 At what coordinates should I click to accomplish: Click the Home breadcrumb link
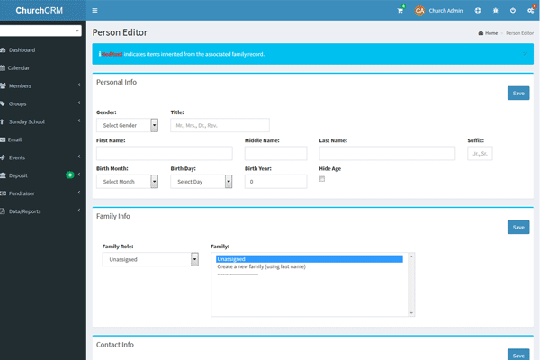(x=490, y=32)
